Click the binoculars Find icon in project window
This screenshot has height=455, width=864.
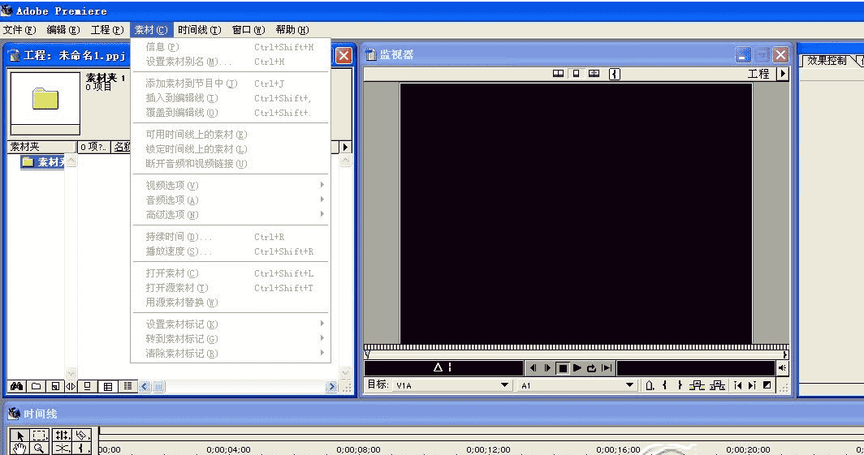[17, 387]
